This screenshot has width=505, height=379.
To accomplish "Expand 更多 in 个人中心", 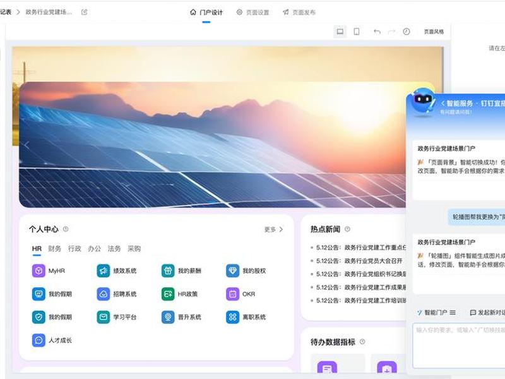I will tap(273, 229).
